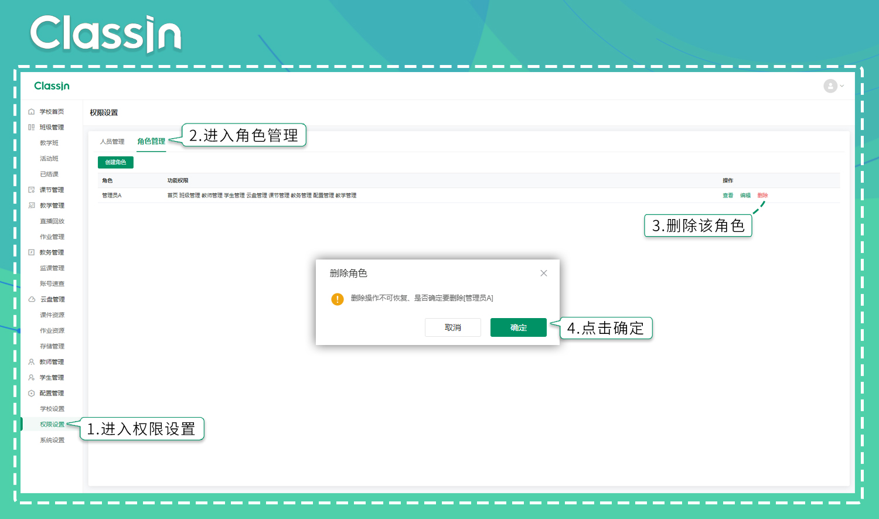Click the 功能权限 column header
This screenshot has width=879, height=519.
coord(178,180)
